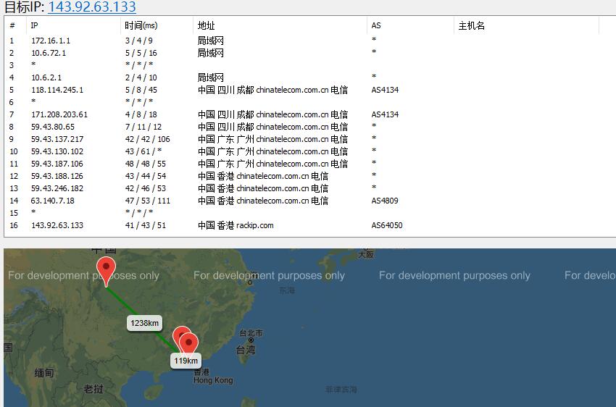Select hop IP 59.43.187.106
The image size is (616, 407).
[57, 164]
